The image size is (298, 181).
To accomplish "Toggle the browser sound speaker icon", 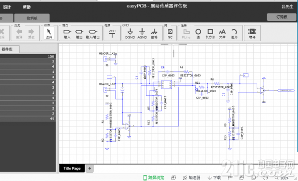I will (x=265, y=178).
